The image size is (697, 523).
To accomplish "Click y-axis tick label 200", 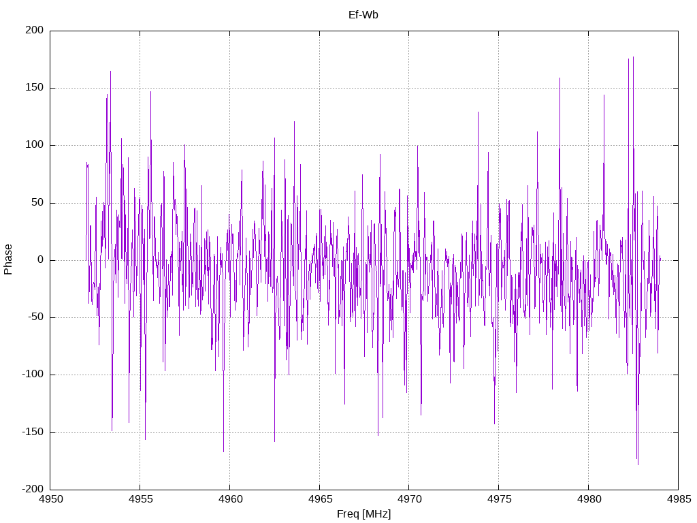I will tap(35, 30).
